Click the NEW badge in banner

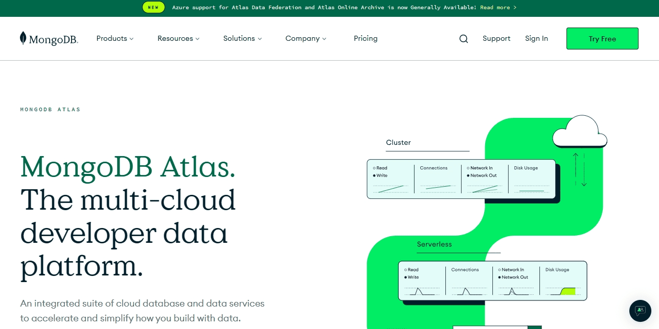tap(153, 7)
